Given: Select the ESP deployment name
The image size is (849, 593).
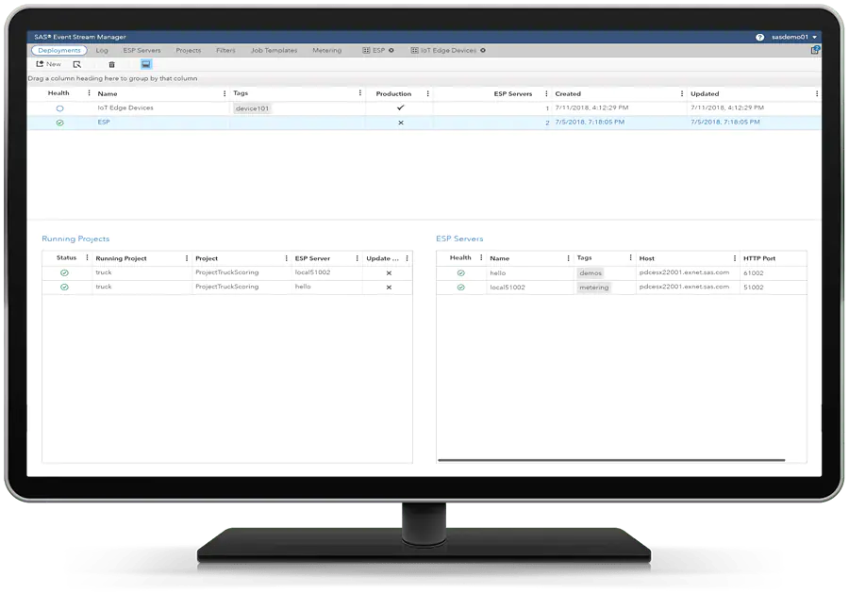Looking at the screenshot, I should (104, 122).
